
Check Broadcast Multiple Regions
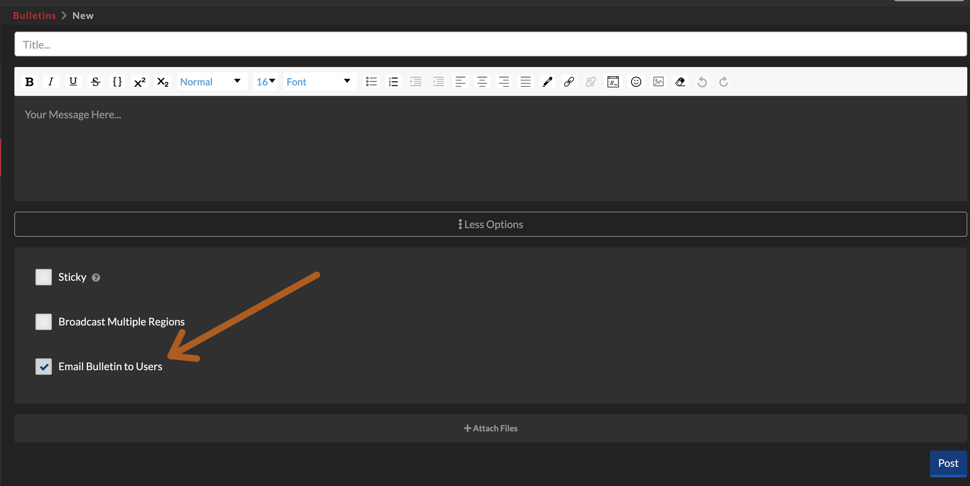click(43, 322)
